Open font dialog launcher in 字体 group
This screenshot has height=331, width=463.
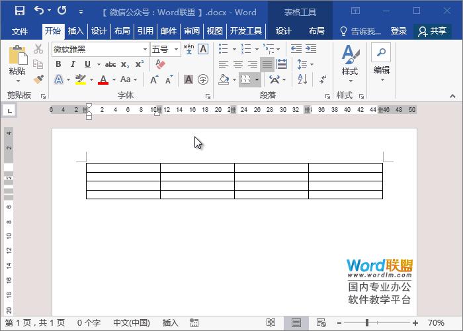(x=208, y=97)
